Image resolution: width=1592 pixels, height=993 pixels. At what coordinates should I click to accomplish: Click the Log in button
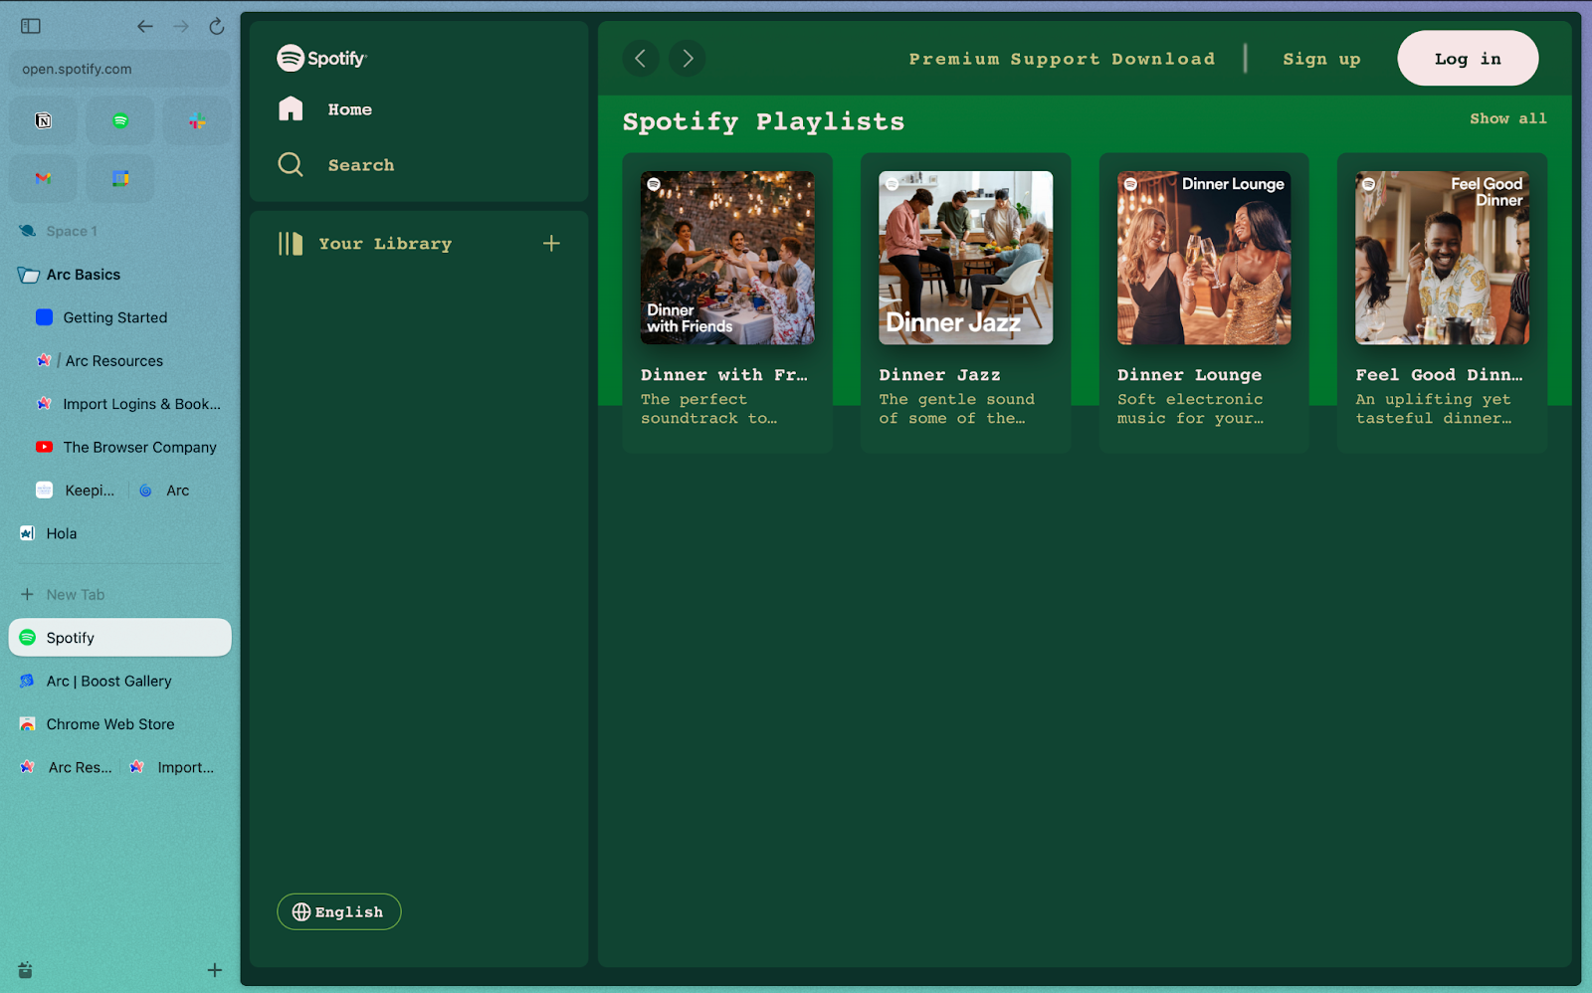point(1468,59)
